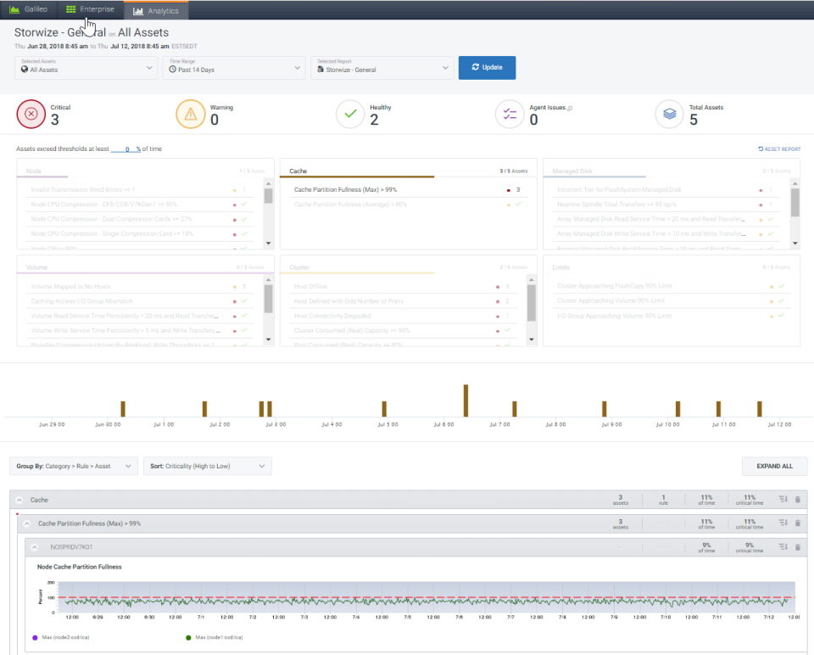Edit the threshold percent of time field
The image size is (814, 655).
point(125,149)
